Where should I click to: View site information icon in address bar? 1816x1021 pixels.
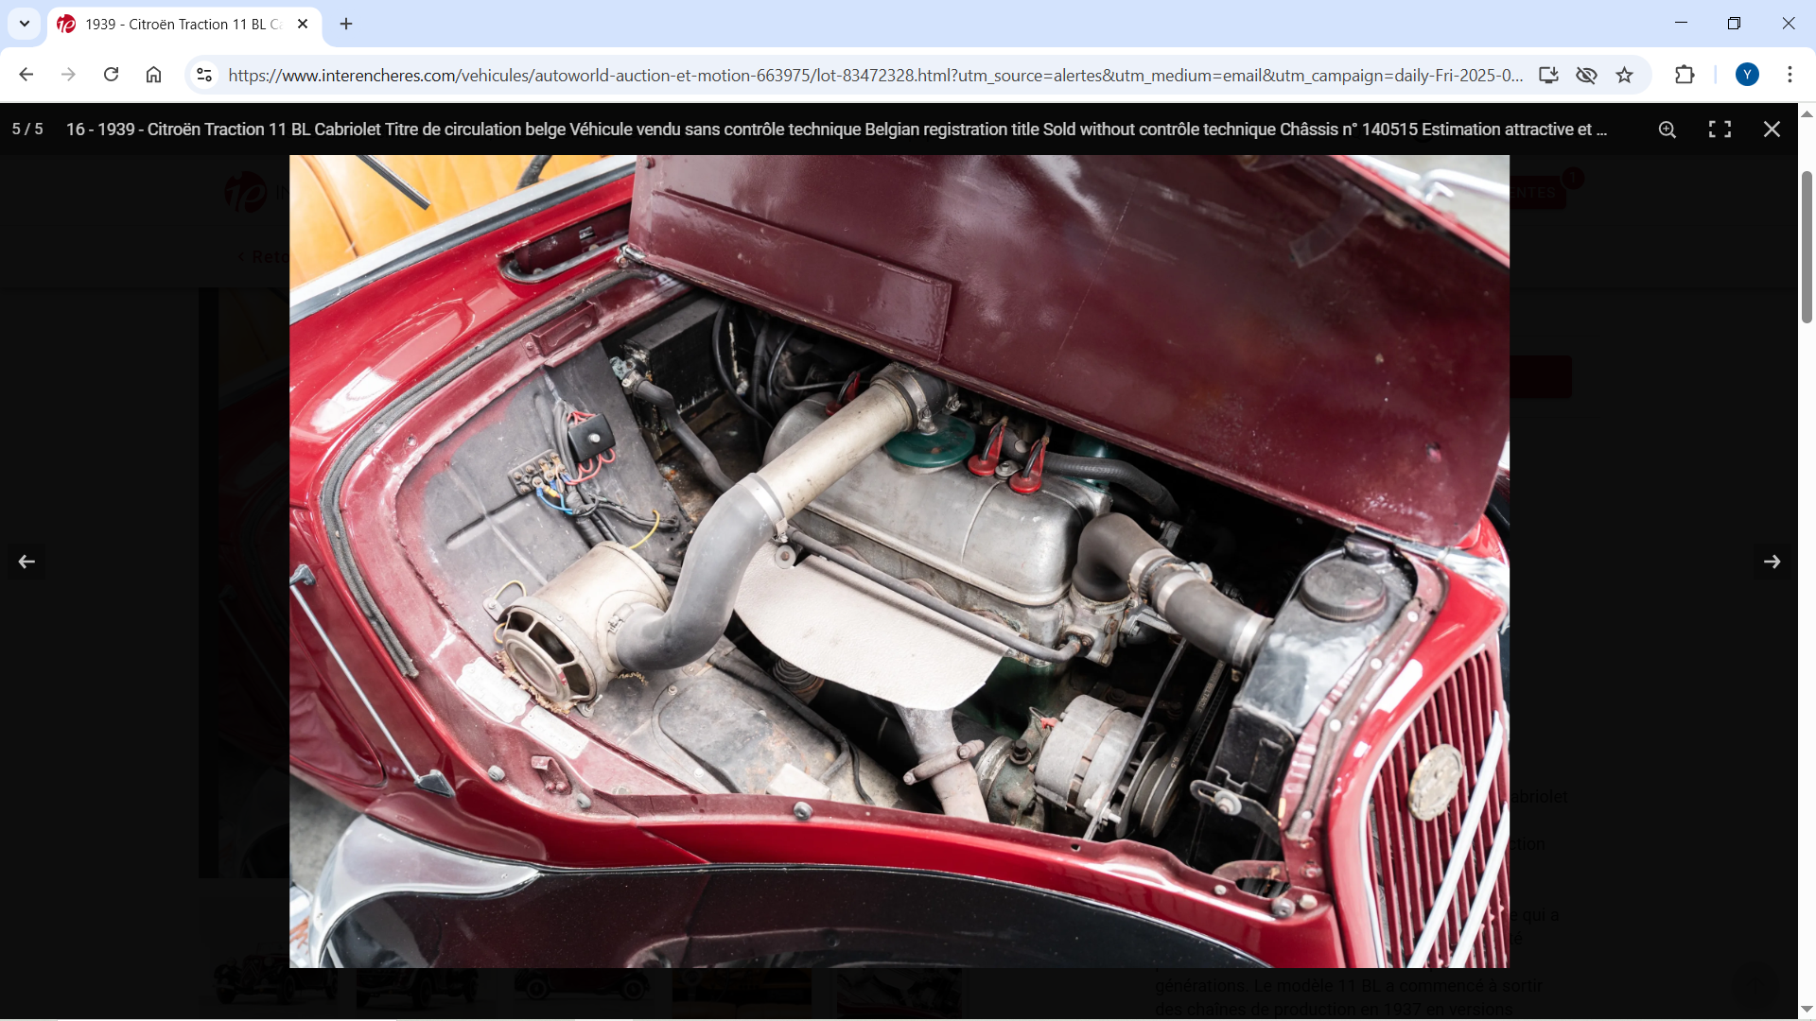pos(204,76)
